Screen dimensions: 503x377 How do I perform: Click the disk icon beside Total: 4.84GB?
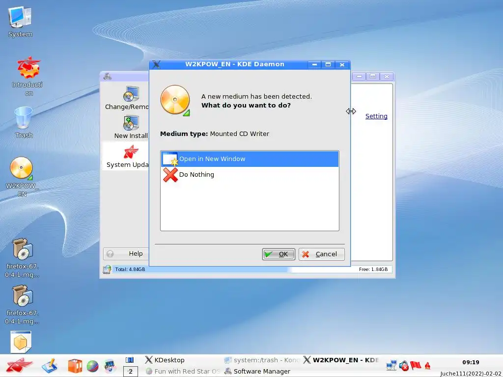(x=107, y=269)
